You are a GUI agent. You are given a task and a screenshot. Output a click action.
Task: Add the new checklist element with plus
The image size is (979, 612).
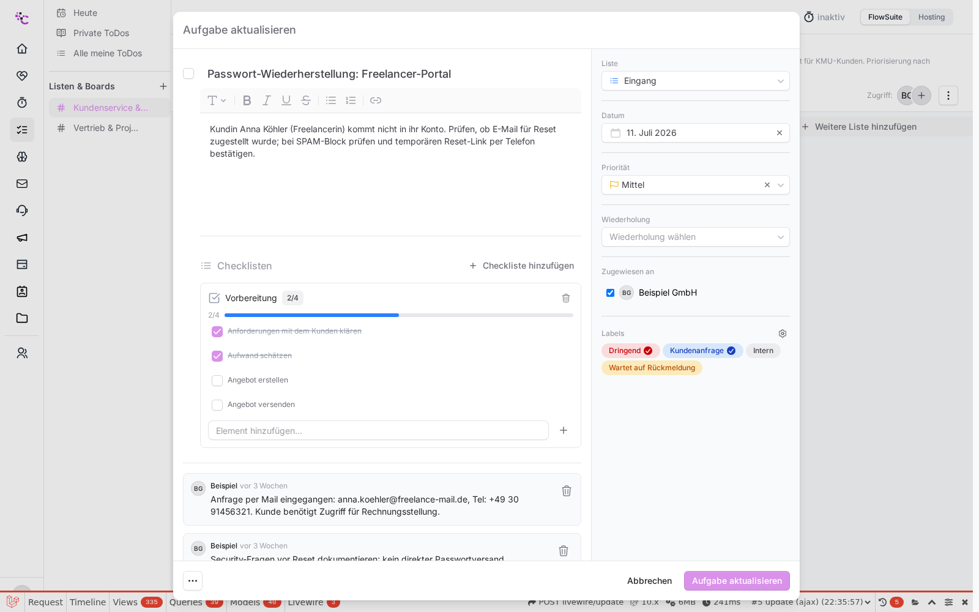pyautogui.click(x=564, y=430)
